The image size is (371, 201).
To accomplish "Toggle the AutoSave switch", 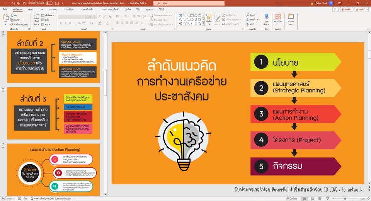I will (x=49, y=3).
